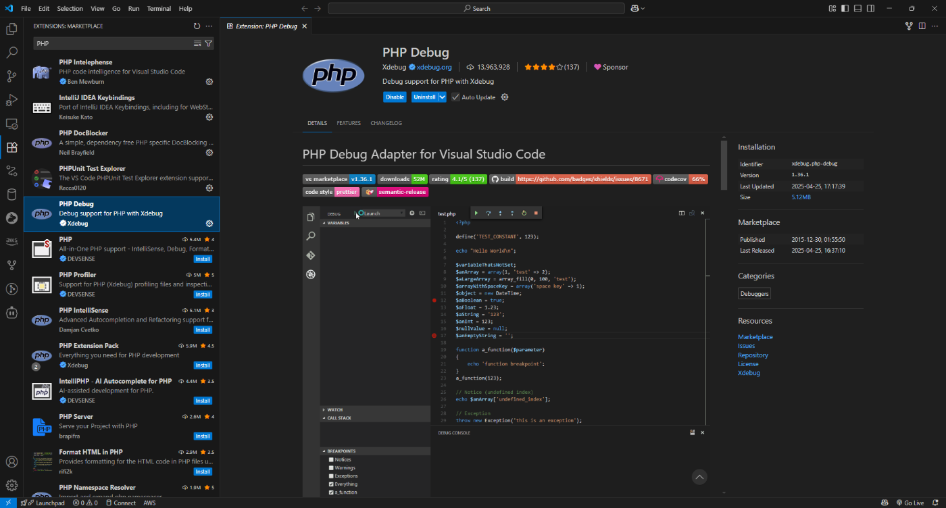946x508 pixels.
Task: Go back with the navigation arrow
Action: tap(304, 9)
